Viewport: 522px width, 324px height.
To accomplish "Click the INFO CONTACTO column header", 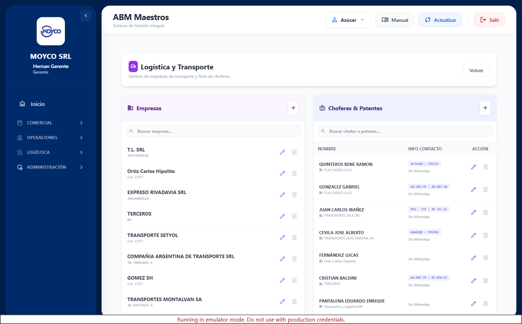I will pyautogui.click(x=425, y=149).
